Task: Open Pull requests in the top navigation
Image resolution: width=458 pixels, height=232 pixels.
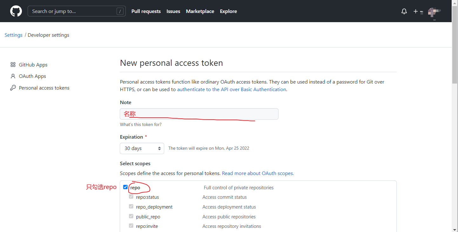Action: coord(146,11)
